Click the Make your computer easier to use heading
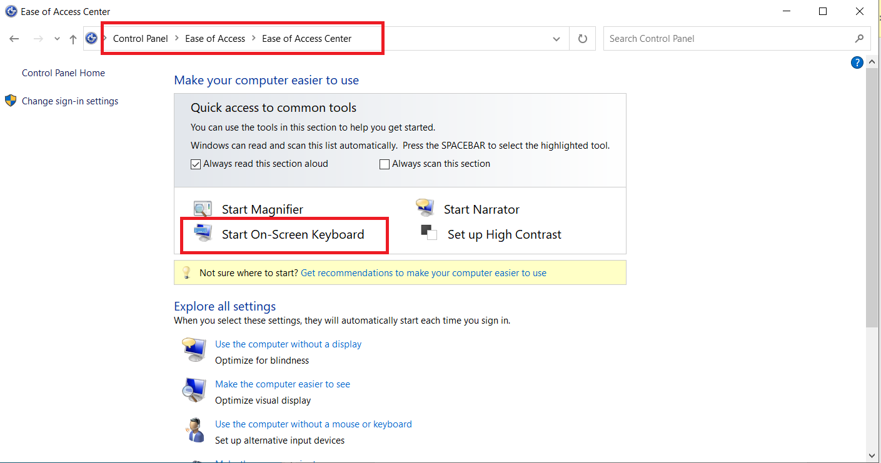 pyautogui.click(x=266, y=80)
